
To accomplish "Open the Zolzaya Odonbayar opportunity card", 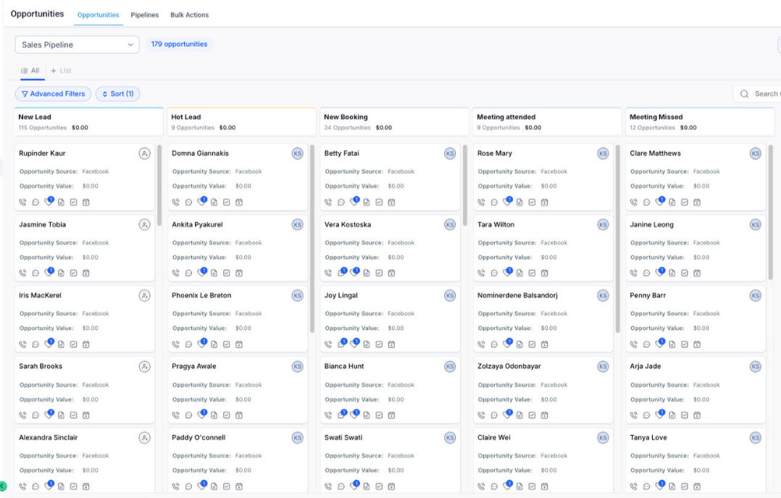I will [509, 366].
